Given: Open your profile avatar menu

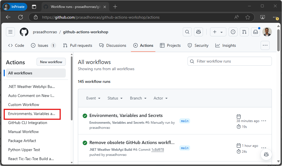Looking at the screenshot, I should tap(267, 32).
